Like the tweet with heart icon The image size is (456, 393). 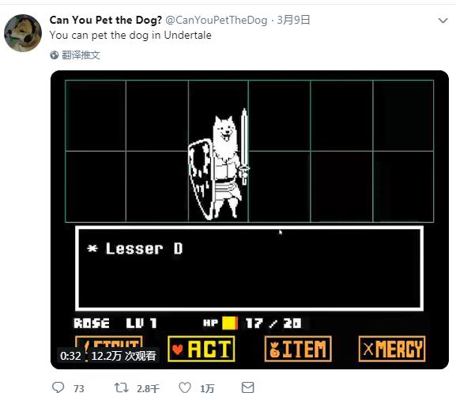coord(185,387)
